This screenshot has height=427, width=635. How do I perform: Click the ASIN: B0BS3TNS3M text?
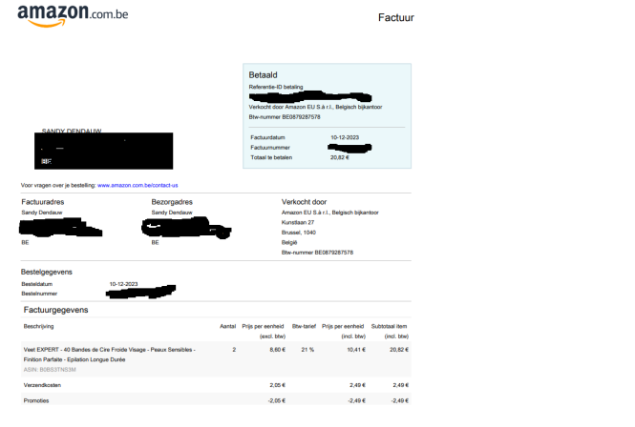pos(50,370)
